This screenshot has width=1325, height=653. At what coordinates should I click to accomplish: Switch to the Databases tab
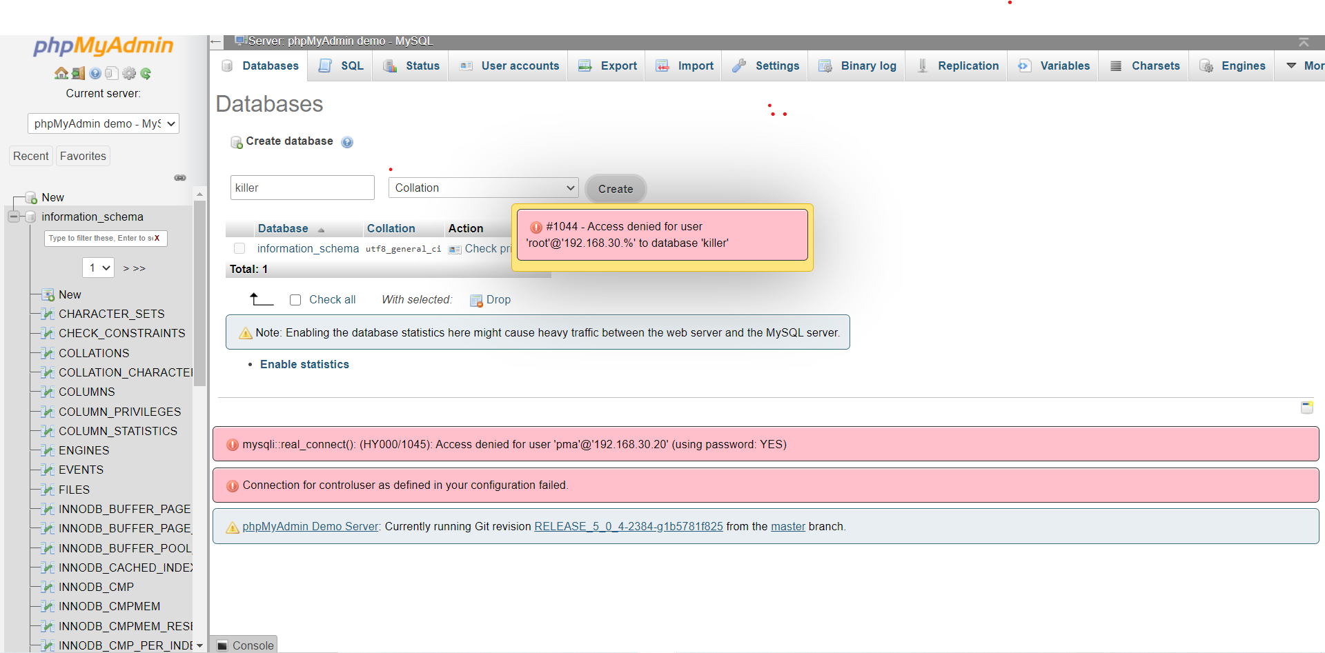pos(261,66)
